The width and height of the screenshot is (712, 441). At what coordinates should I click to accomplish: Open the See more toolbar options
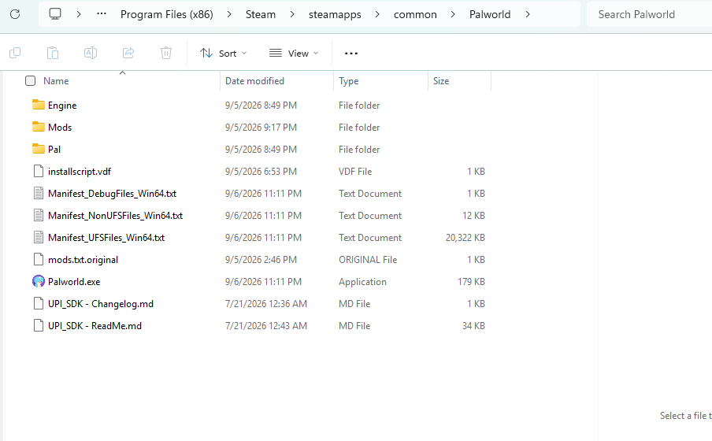[351, 53]
